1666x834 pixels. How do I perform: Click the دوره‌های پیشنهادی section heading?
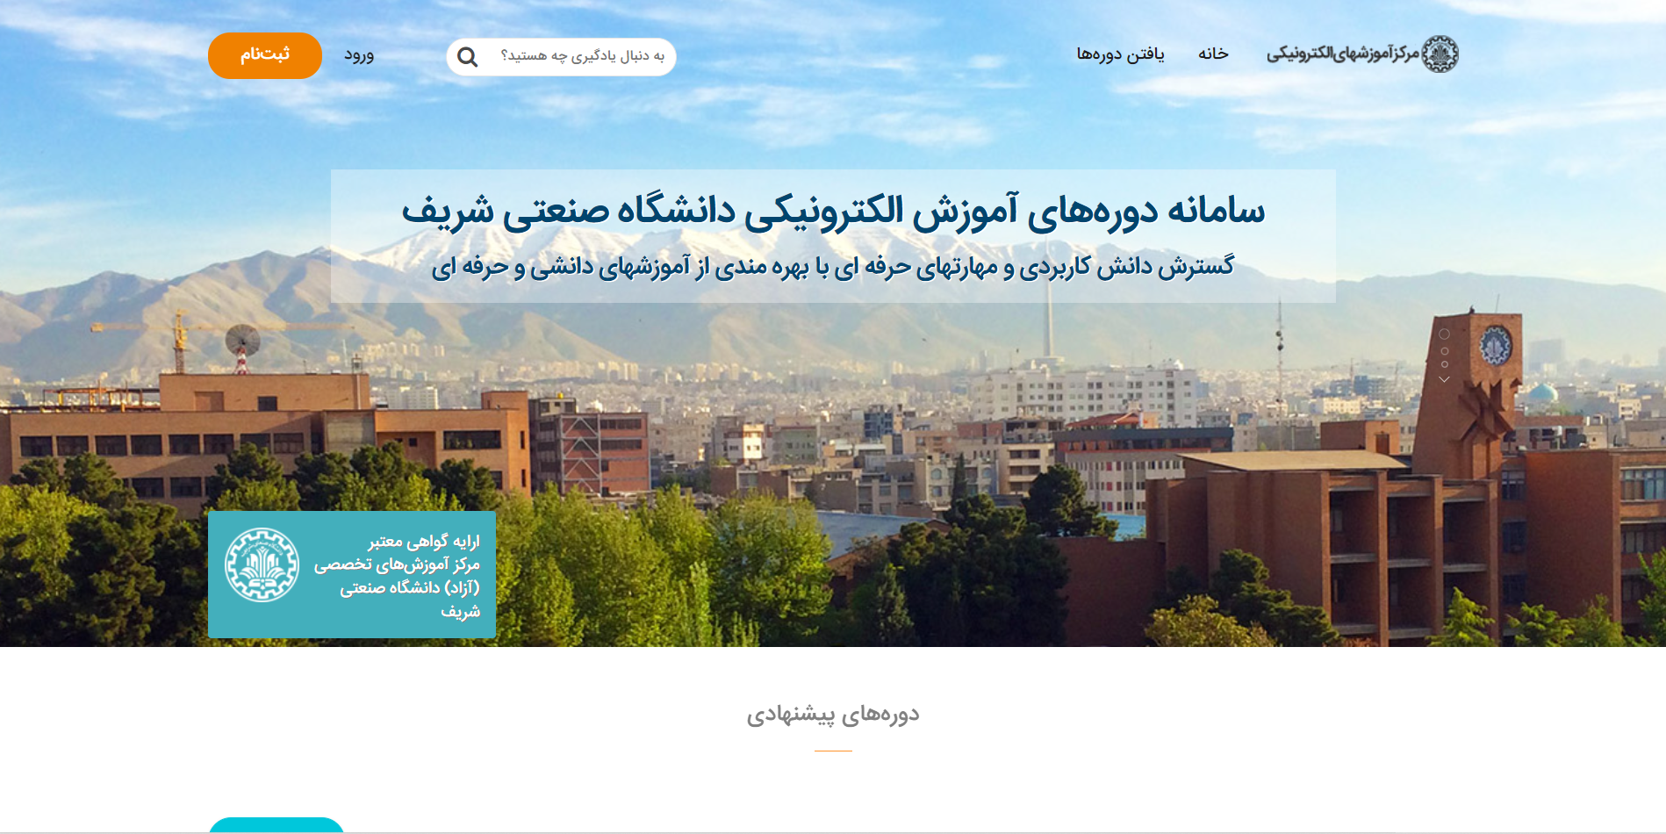tap(833, 715)
